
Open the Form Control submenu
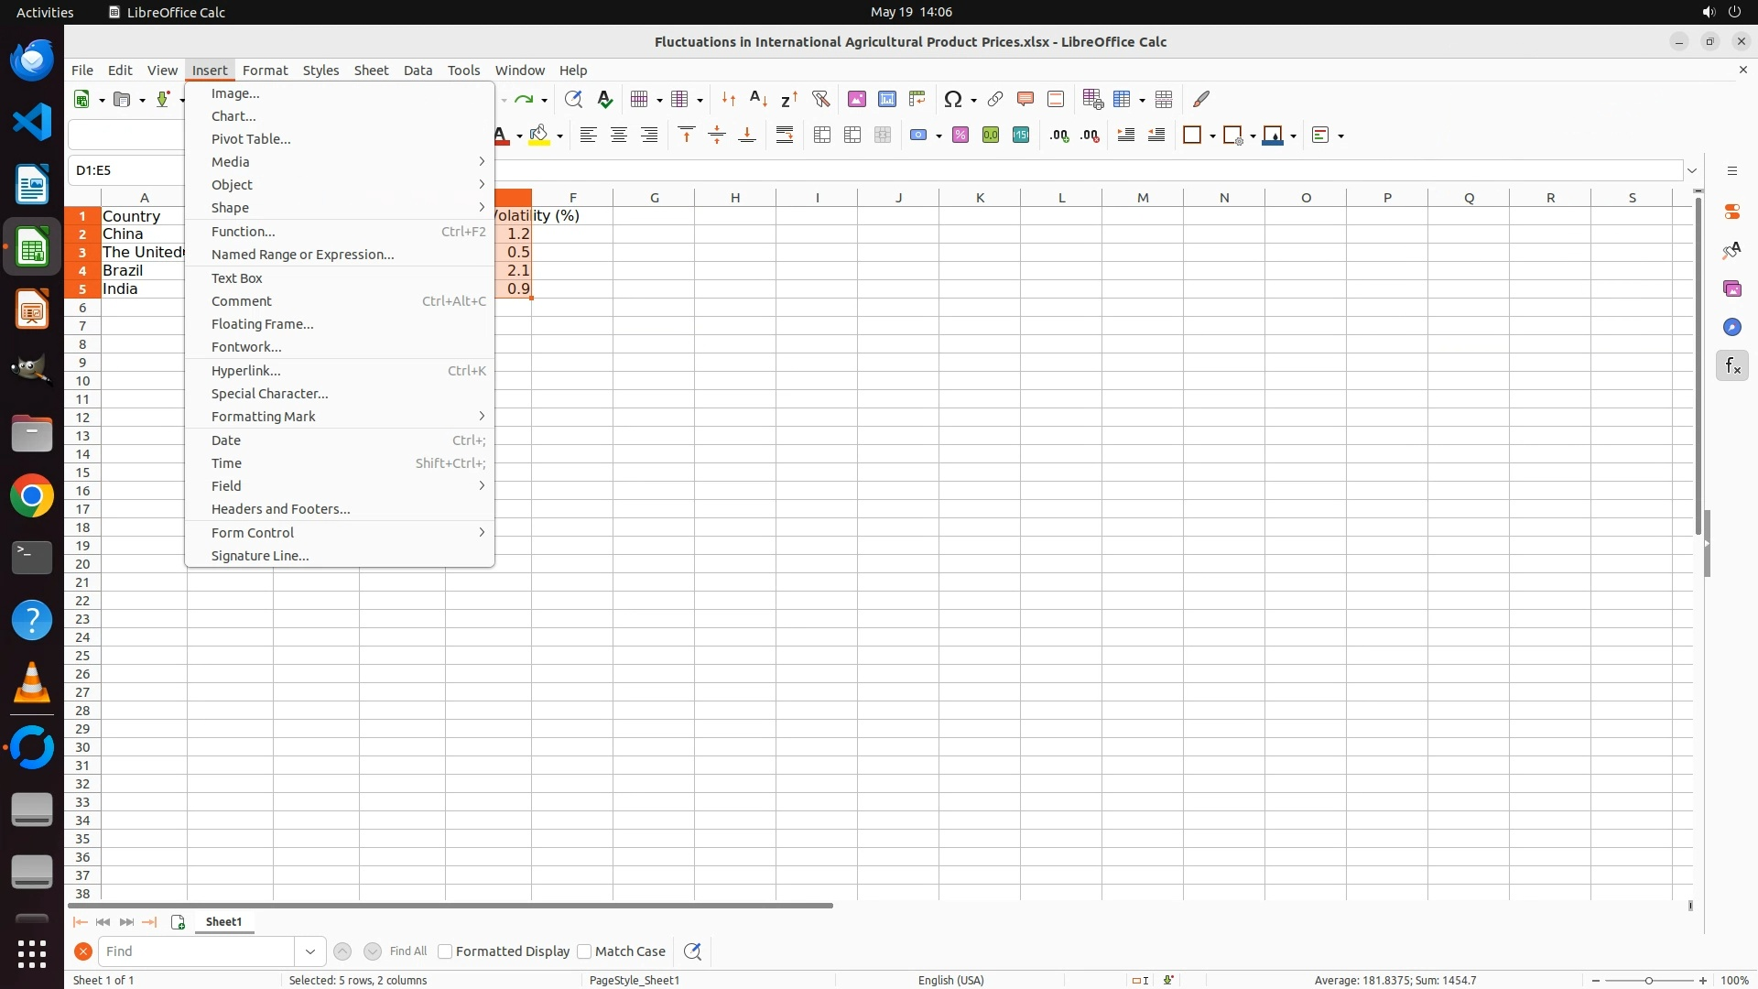tap(253, 533)
